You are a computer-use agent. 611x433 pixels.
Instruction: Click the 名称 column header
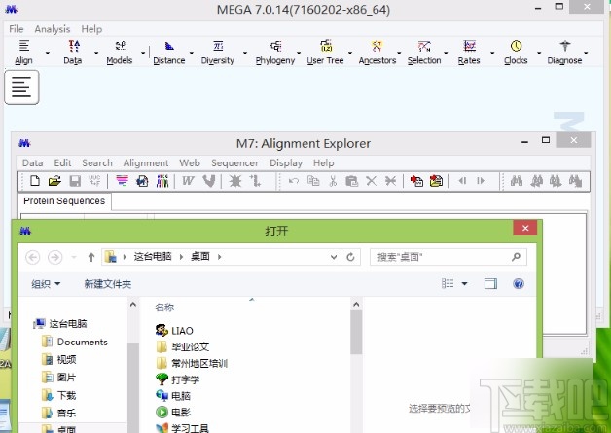click(164, 307)
